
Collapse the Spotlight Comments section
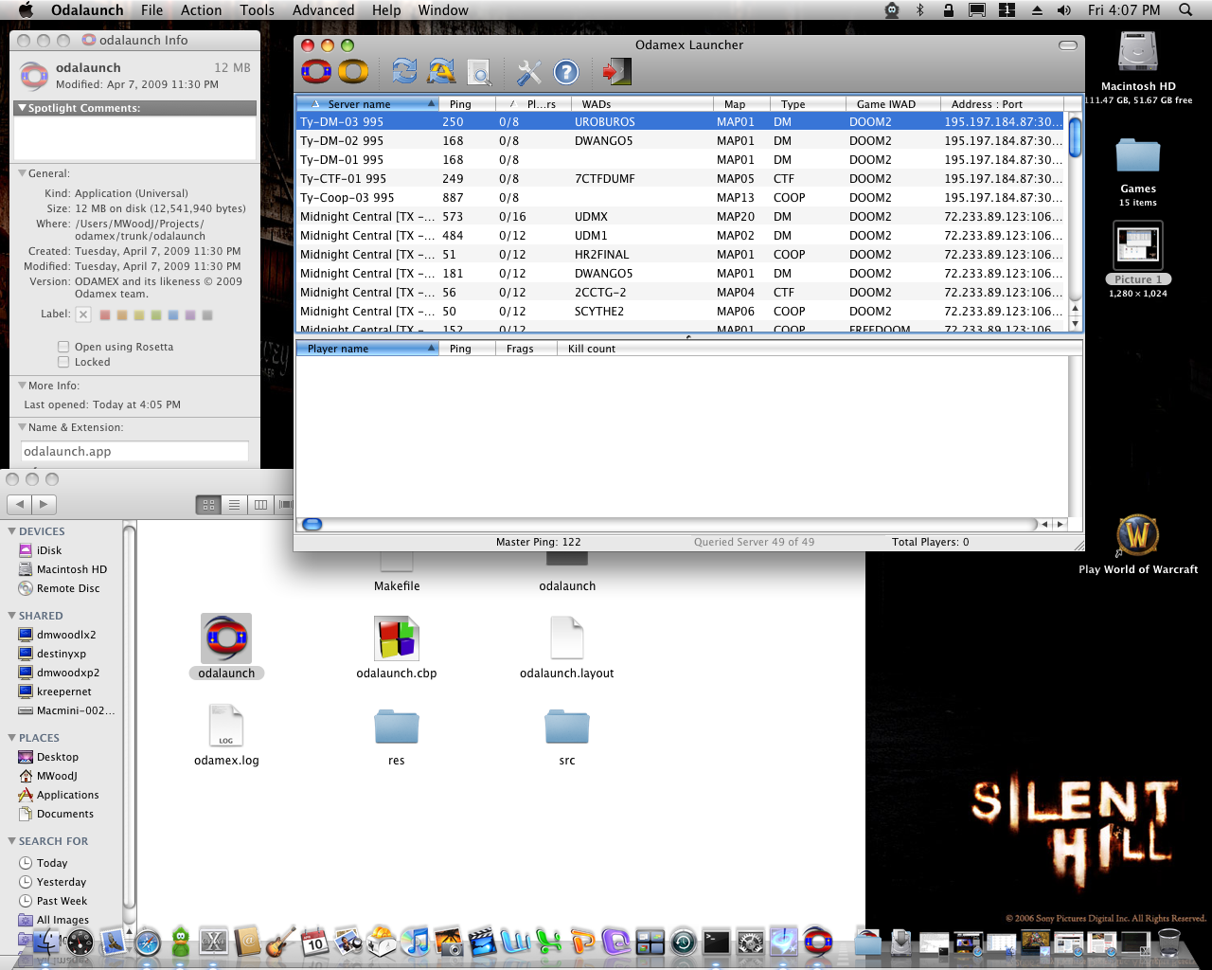pos(22,108)
